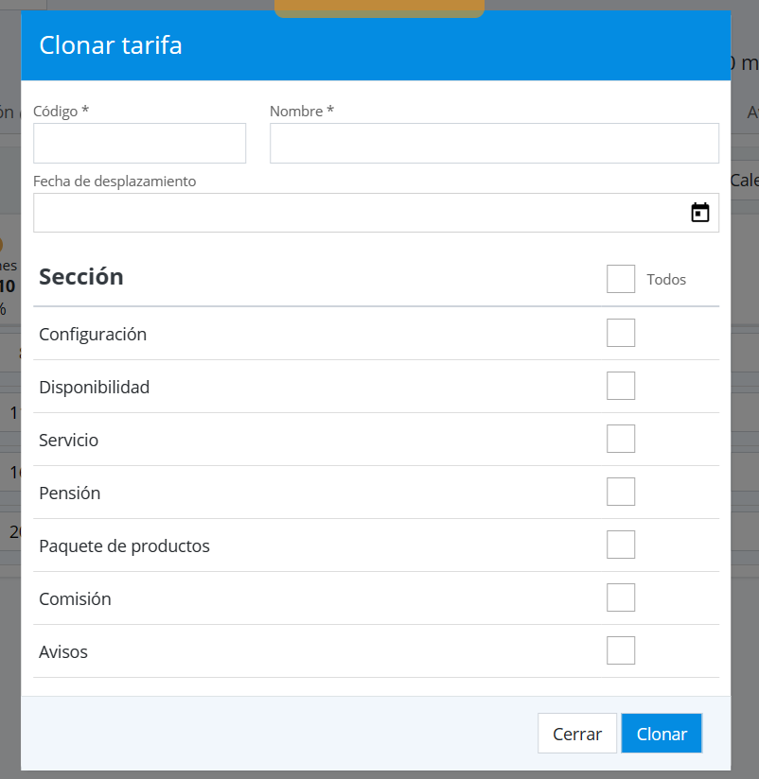Tick the Disponibilidad checkbox
Screen dimensions: 759x779
pos(621,387)
